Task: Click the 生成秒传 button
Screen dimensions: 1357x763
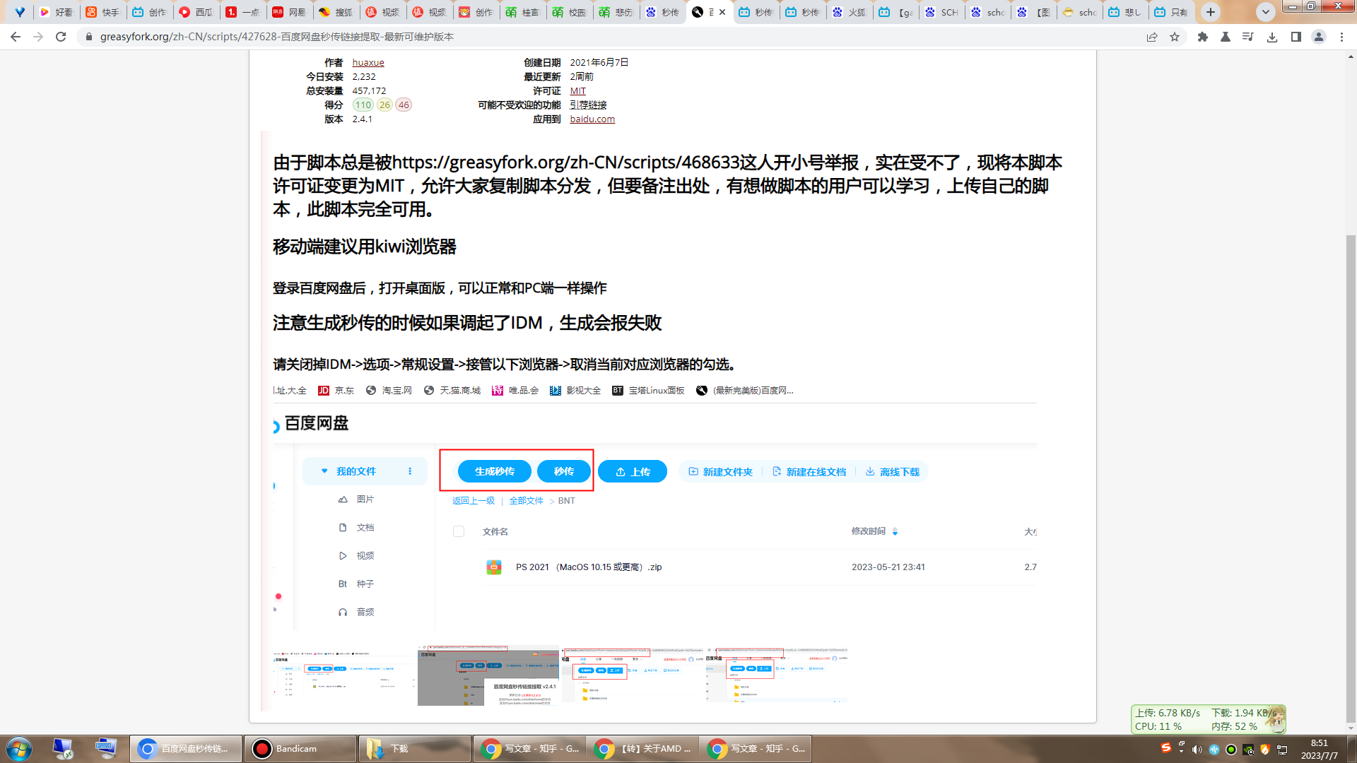Action: (494, 471)
